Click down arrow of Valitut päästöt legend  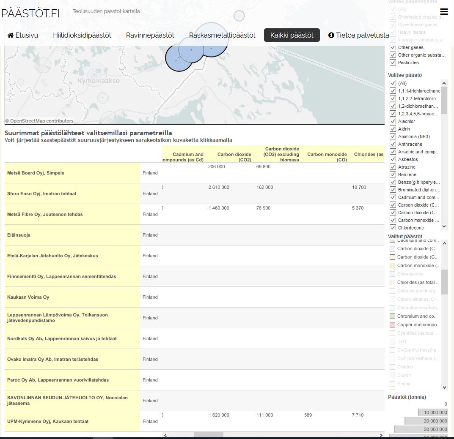coord(444,387)
